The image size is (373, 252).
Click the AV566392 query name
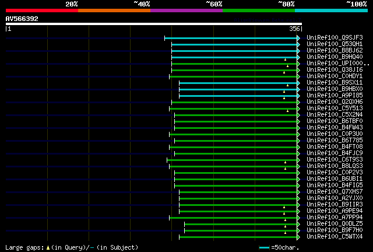point(22,19)
